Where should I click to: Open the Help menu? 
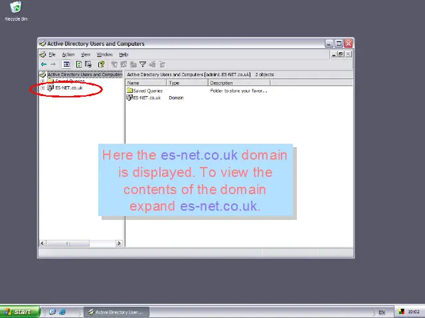pyautogui.click(x=124, y=54)
